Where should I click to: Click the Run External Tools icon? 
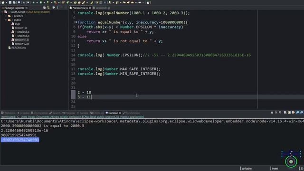[x=56, y=2]
